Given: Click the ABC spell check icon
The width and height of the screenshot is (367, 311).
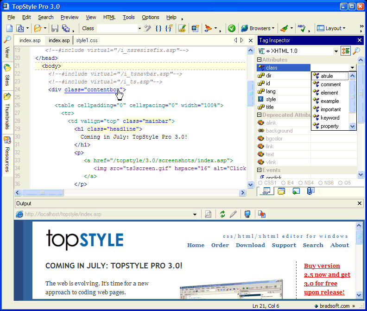Looking at the screenshot, I should tap(302, 28).
